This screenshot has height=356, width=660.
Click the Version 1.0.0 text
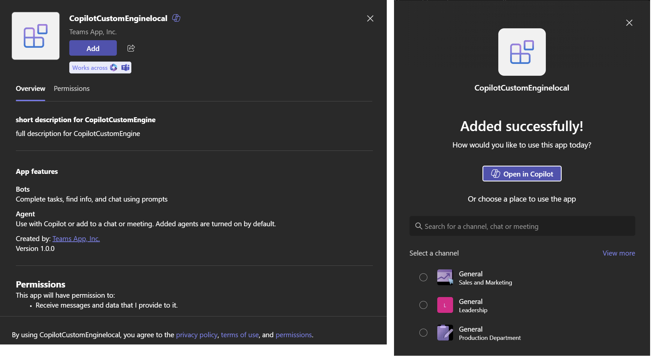click(35, 248)
